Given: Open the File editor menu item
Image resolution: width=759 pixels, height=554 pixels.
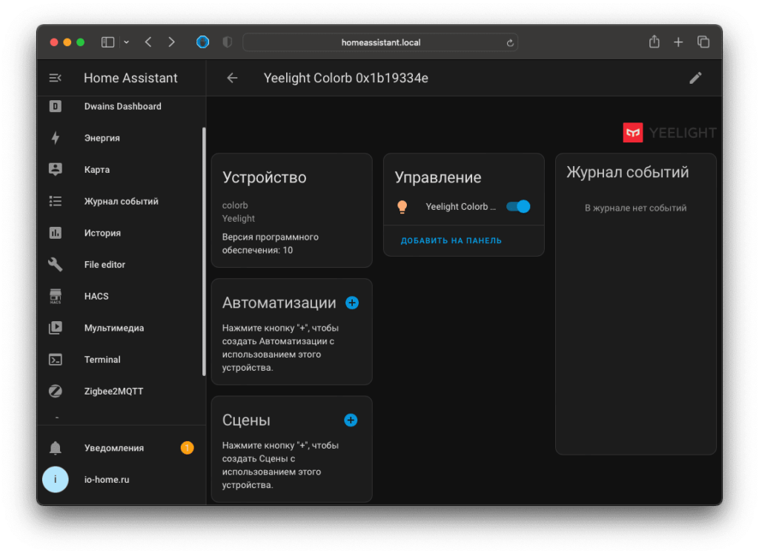Looking at the screenshot, I should pos(121,265).
